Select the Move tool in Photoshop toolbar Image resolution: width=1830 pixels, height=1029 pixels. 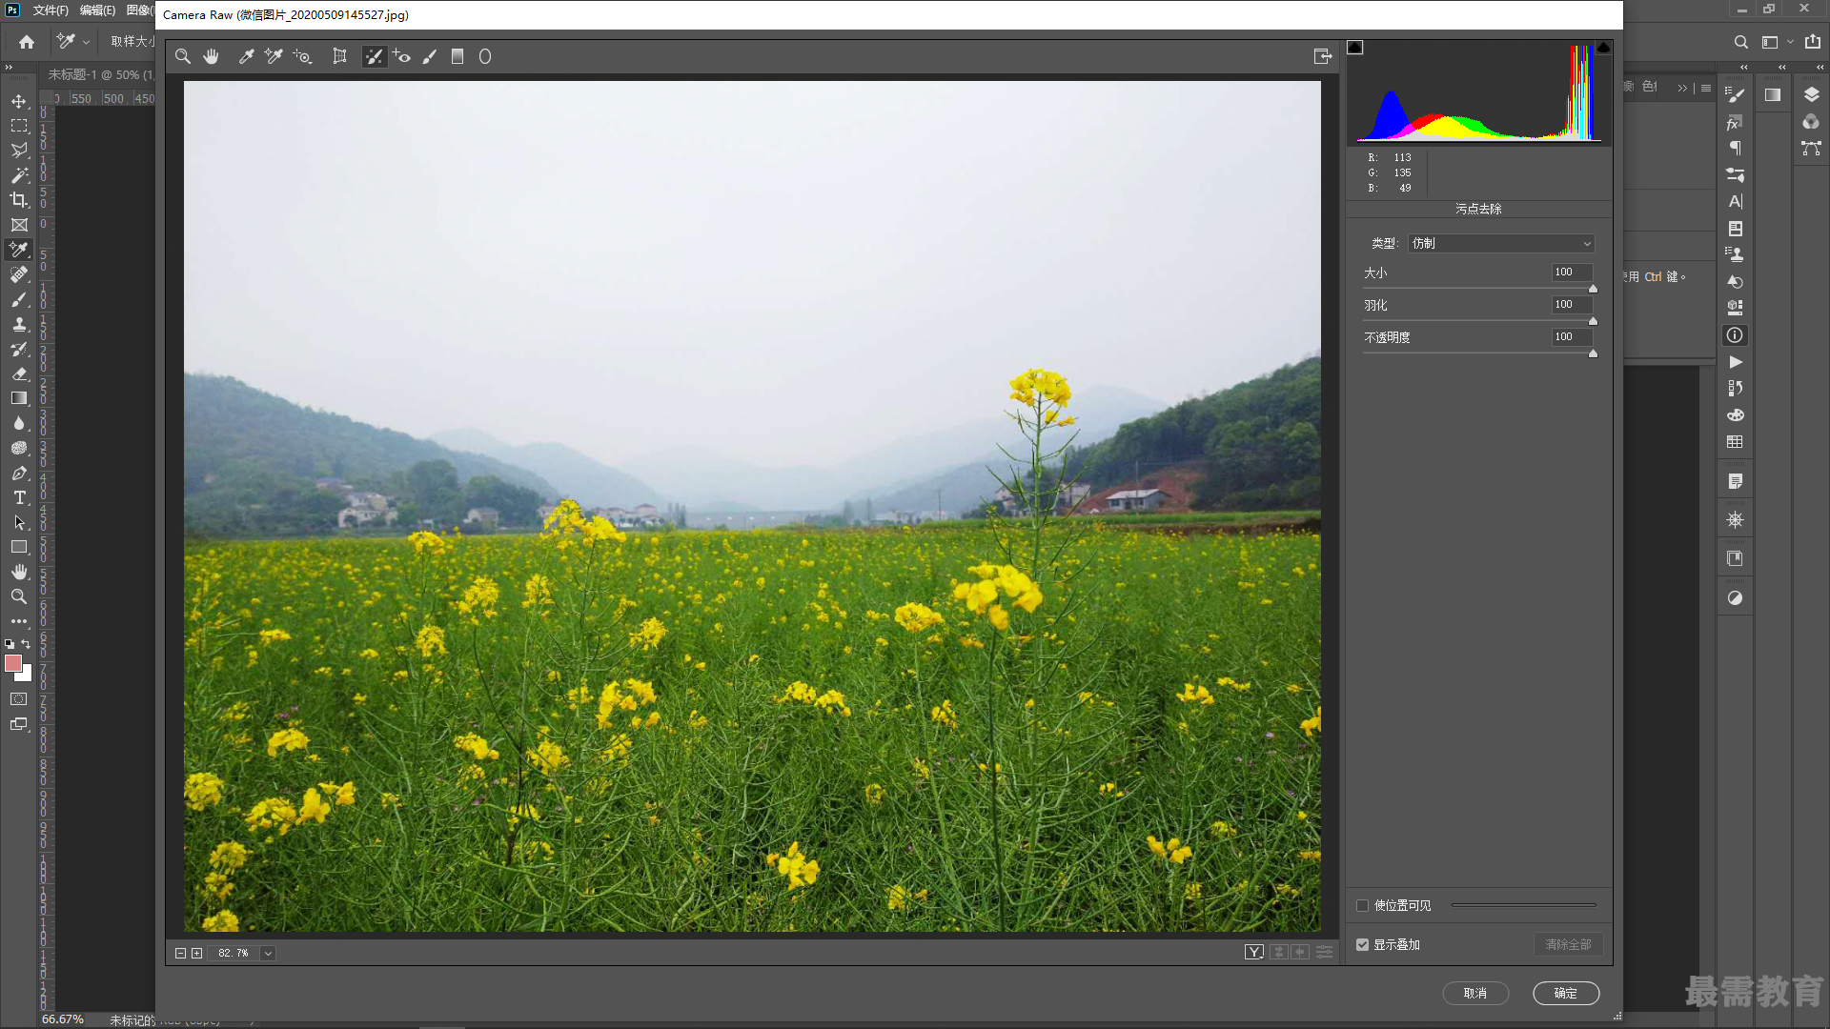click(x=19, y=101)
